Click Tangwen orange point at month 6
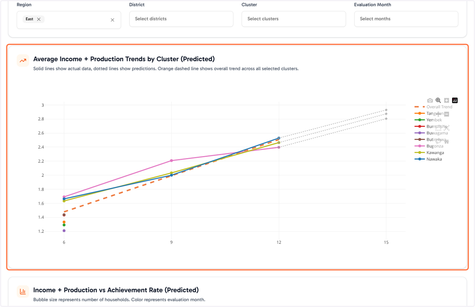This screenshot has height=307, width=475. [x=64, y=222]
